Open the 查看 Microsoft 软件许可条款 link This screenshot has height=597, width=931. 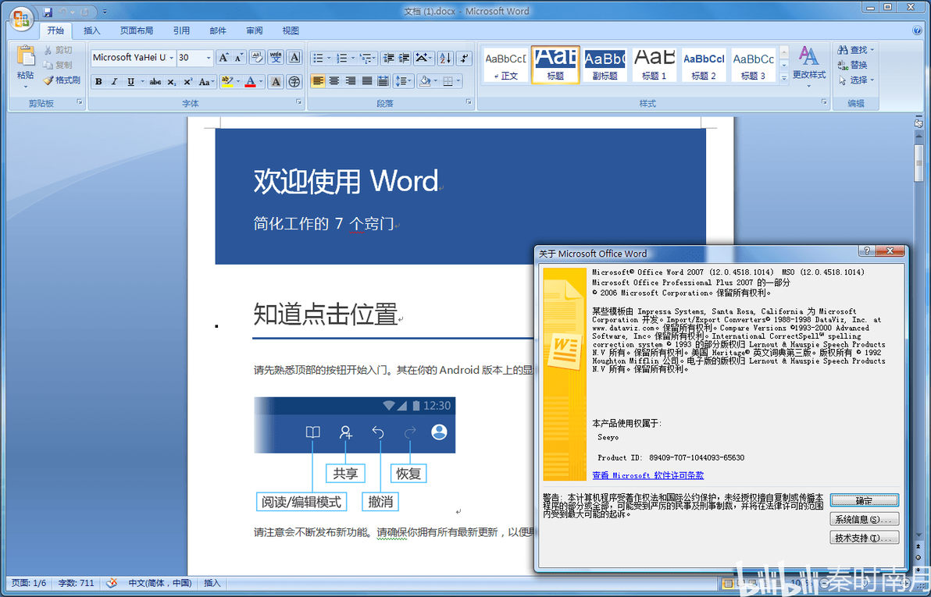647,475
